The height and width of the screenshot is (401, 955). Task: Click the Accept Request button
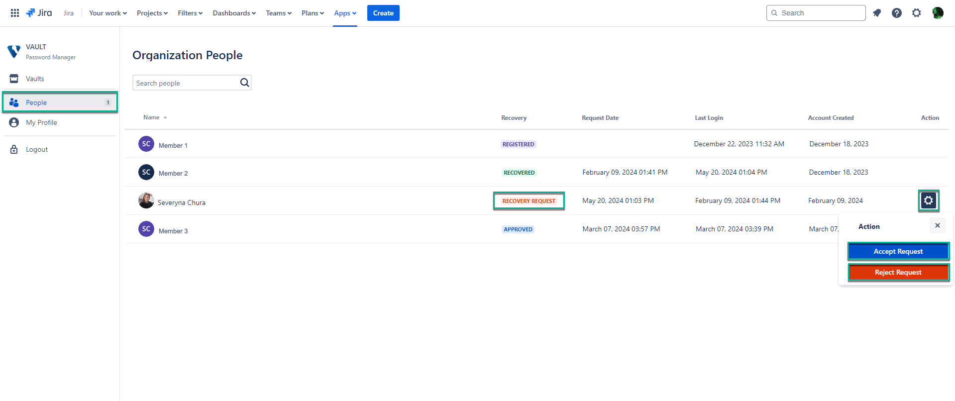[x=898, y=251]
